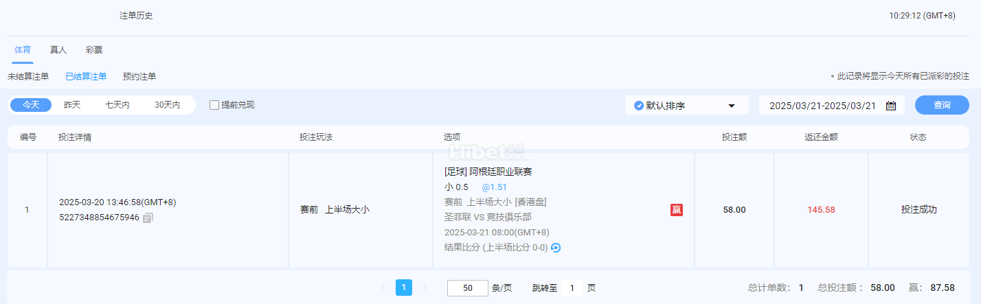The width and height of the screenshot is (981, 304).
Task: Go to the previous page arrow
Action: point(383,288)
